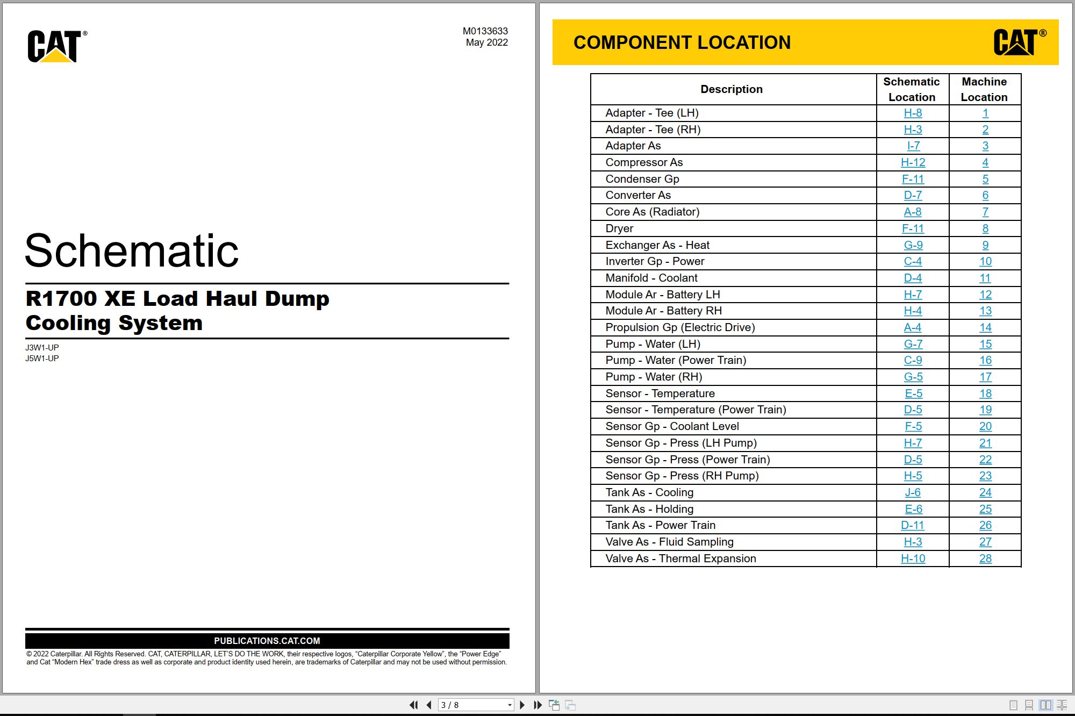Select the large 'Schematic' heading on cover
Viewport: 1075px width, 716px height.
(132, 250)
